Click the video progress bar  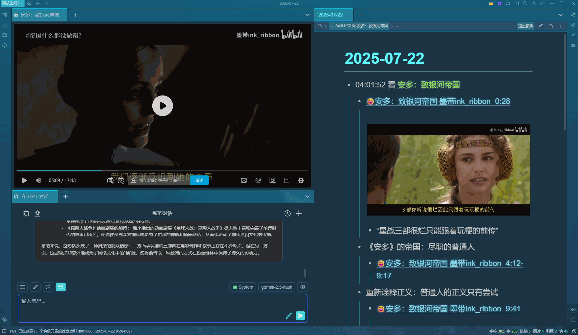pos(162,171)
